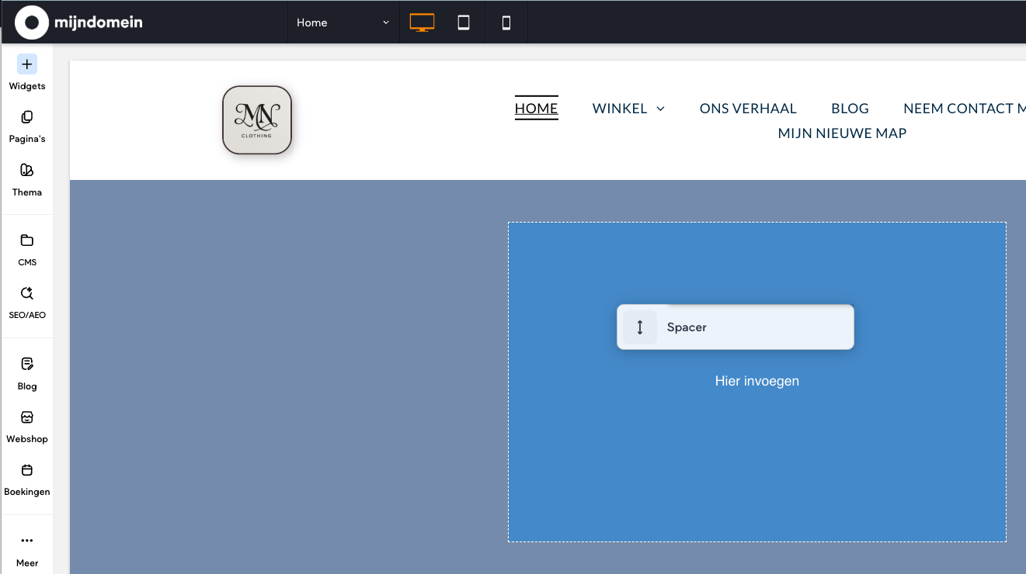The height and width of the screenshot is (574, 1026).
Task: Open the Widgets panel plus icon
Action: pos(27,64)
